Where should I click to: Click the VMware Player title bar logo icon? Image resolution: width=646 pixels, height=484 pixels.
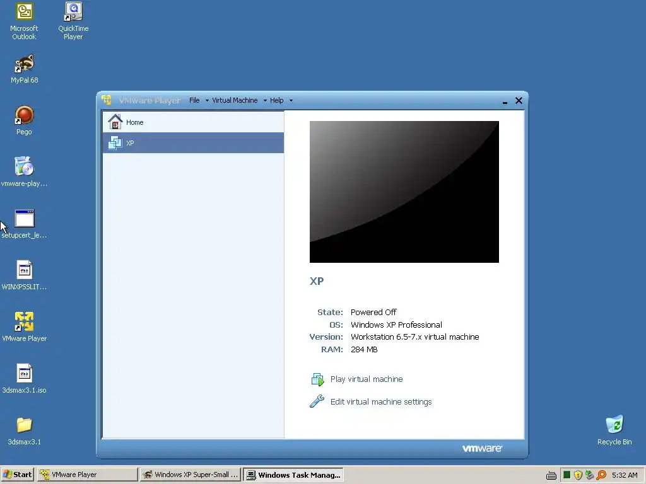(x=106, y=100)
